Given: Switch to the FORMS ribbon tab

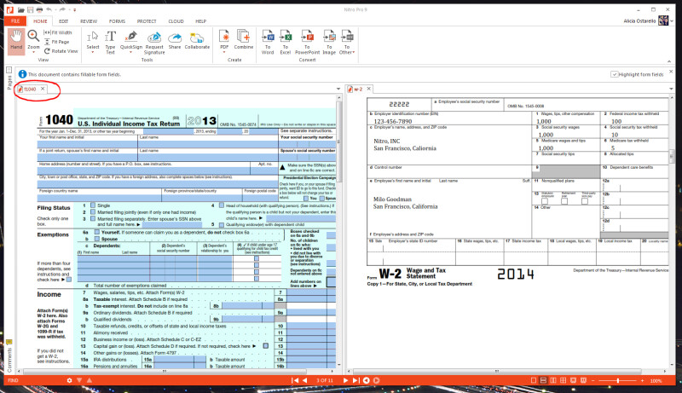Looking at the screenshot, I should tap(117, 20).
